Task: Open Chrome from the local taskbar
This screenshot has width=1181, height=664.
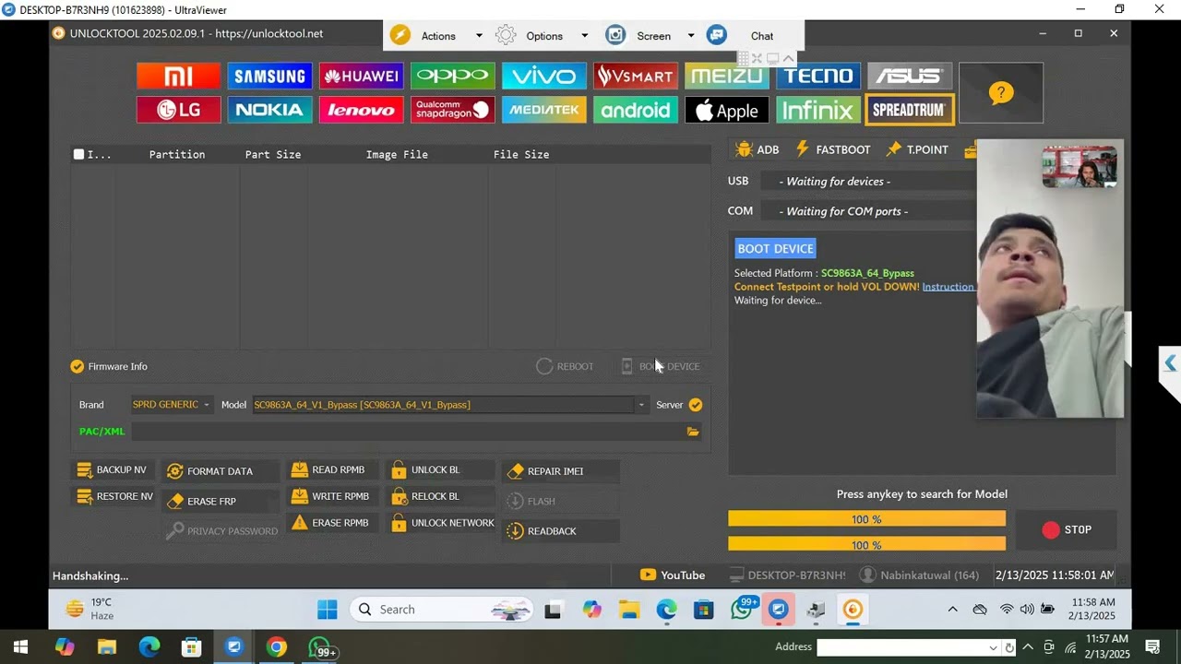Action: point(277,647)
